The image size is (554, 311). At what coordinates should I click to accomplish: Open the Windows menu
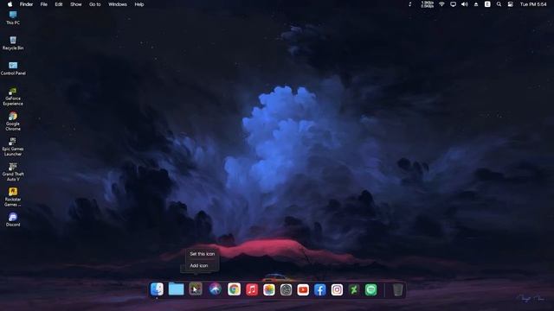(x=118, y=4)
